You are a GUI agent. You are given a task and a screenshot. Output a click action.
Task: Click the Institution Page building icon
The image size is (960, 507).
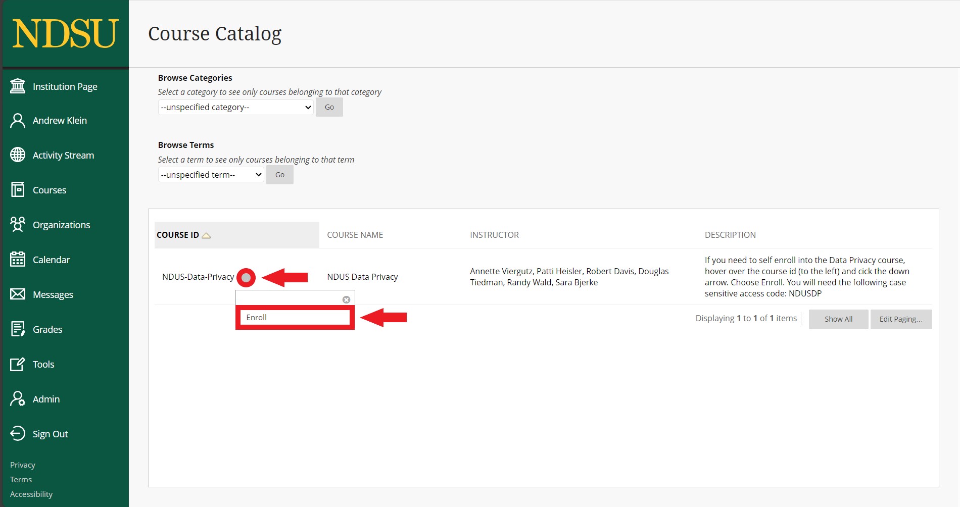[x=18, y=86]
